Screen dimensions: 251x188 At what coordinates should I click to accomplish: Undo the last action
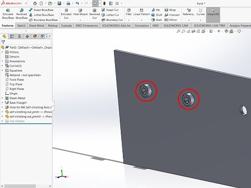tap(77, 3)
